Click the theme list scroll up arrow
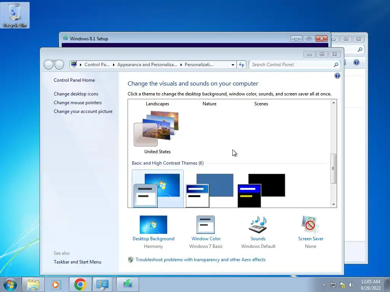The height and width of the screenshot is (292, 390). (x=334, y=103)
